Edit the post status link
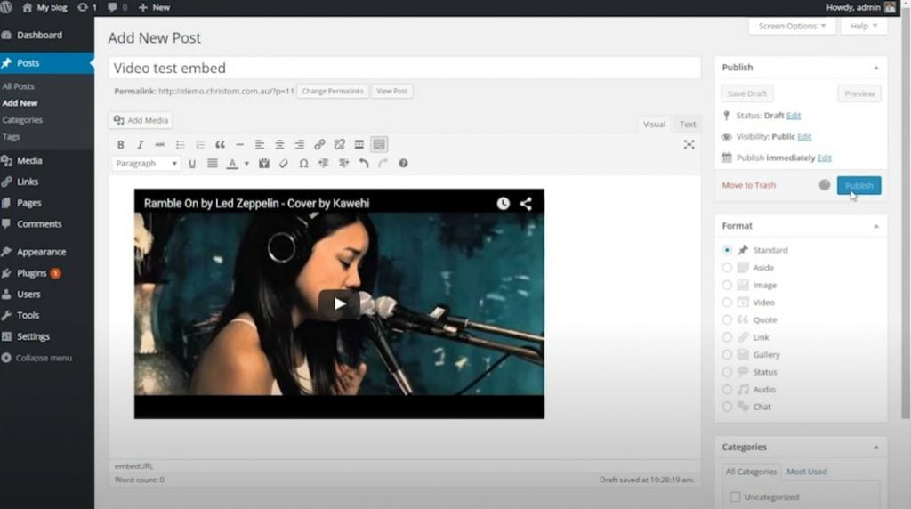 tap(793, 116)
